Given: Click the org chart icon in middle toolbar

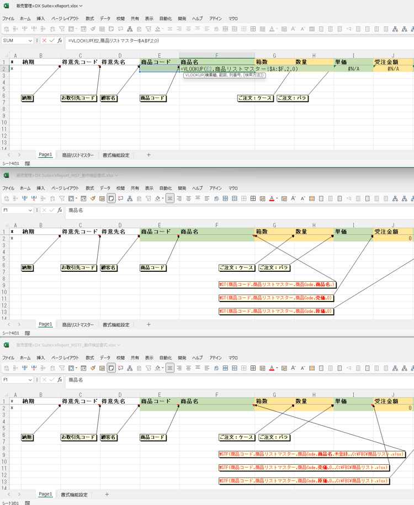Looking at the screenshot, I should [130, 198].
